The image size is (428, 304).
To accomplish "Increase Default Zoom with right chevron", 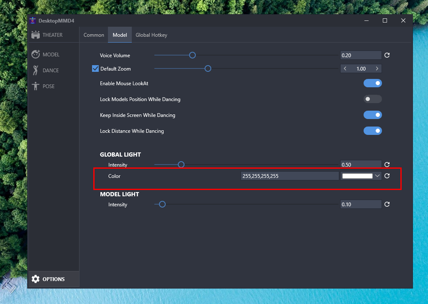I will 377,68.
